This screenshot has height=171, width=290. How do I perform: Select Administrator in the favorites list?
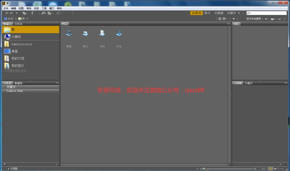pos(31,44)
